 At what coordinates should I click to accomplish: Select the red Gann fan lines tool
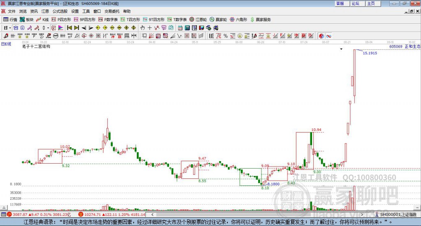[x=151, y=36]
